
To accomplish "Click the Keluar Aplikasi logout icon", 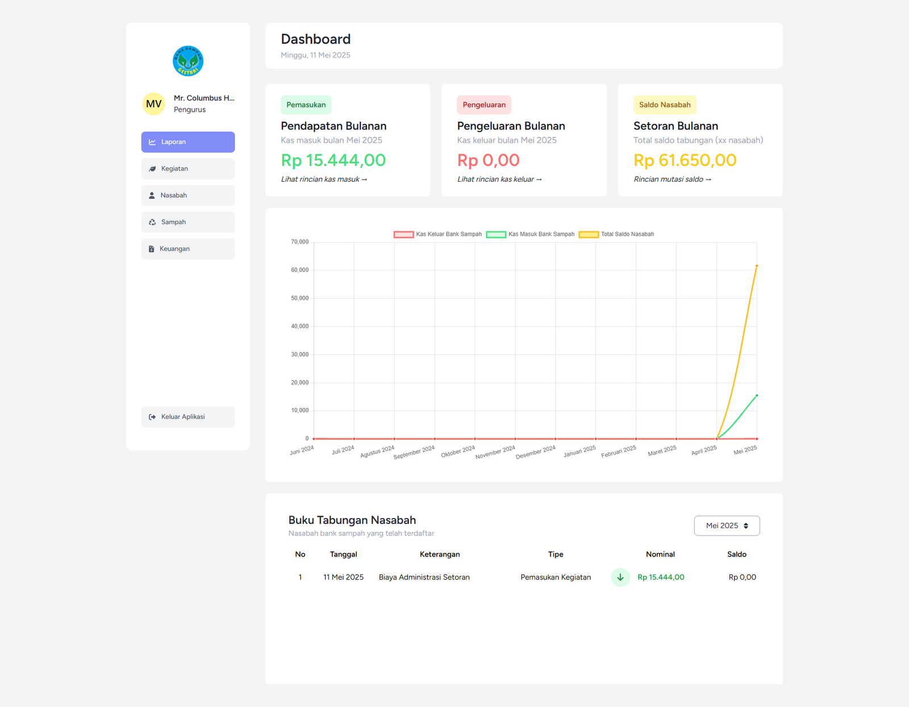I will pyautogui.click(x=152, y=417).
